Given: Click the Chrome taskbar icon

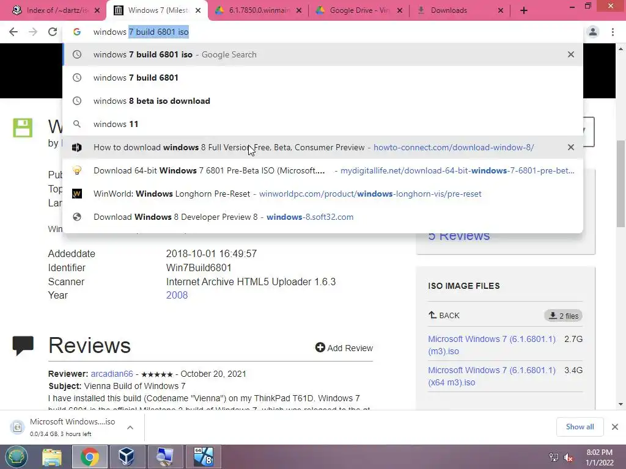Looking at the screenshot, I should coord(90,457).
